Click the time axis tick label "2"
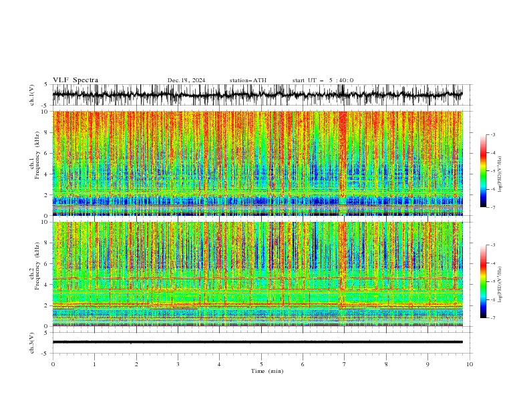This screenshot has width=529, height=409. [136, 364]
